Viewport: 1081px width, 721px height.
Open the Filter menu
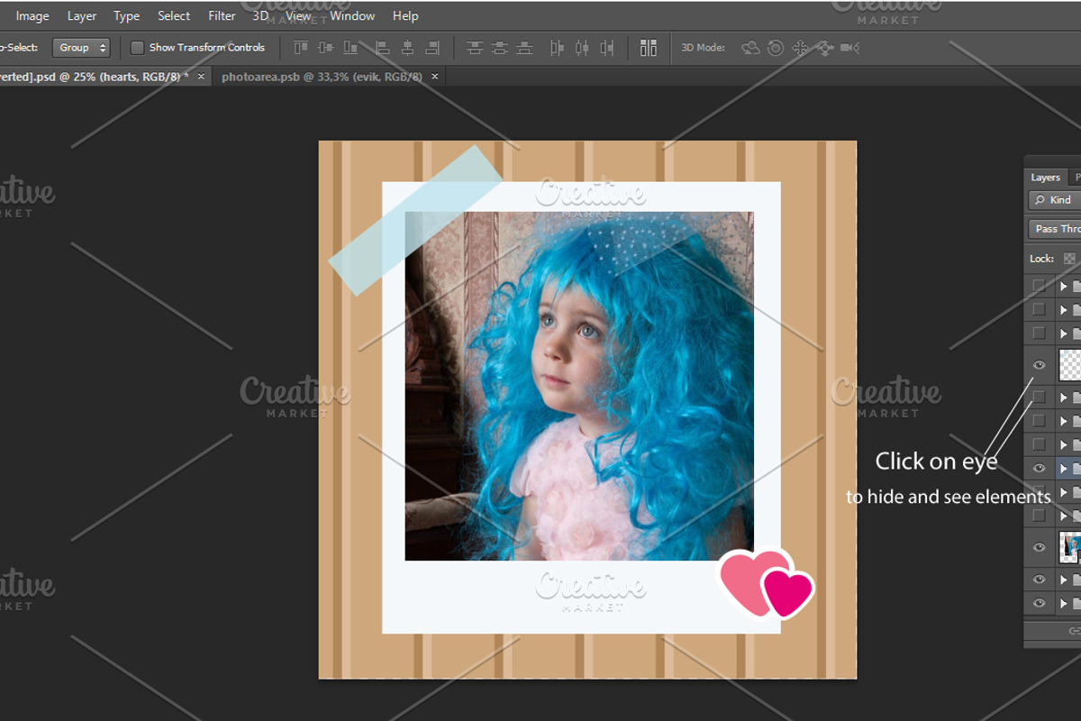[222, 15]
